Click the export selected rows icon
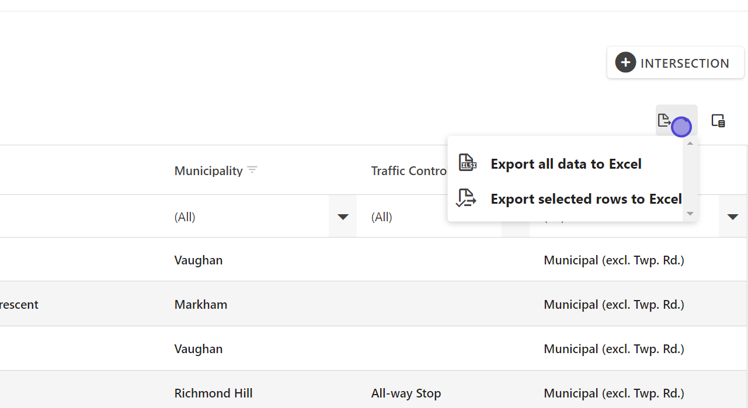Viewport: 748px width, 408px height. (x=466, y=199)
